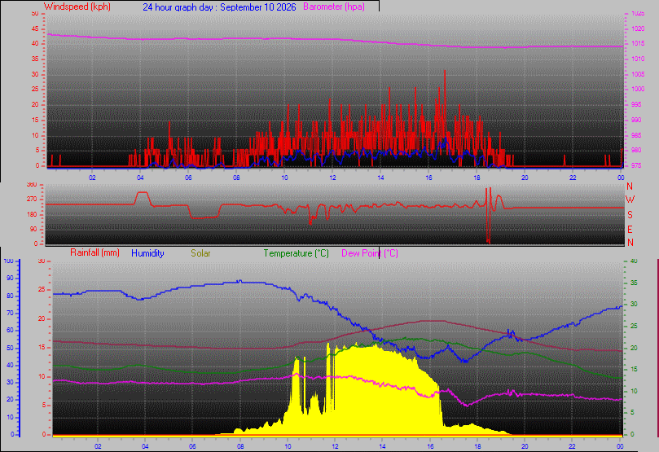The image size is (659, 452).
Task: Click the 980 barometer axis value
Action: click(636, 150)
